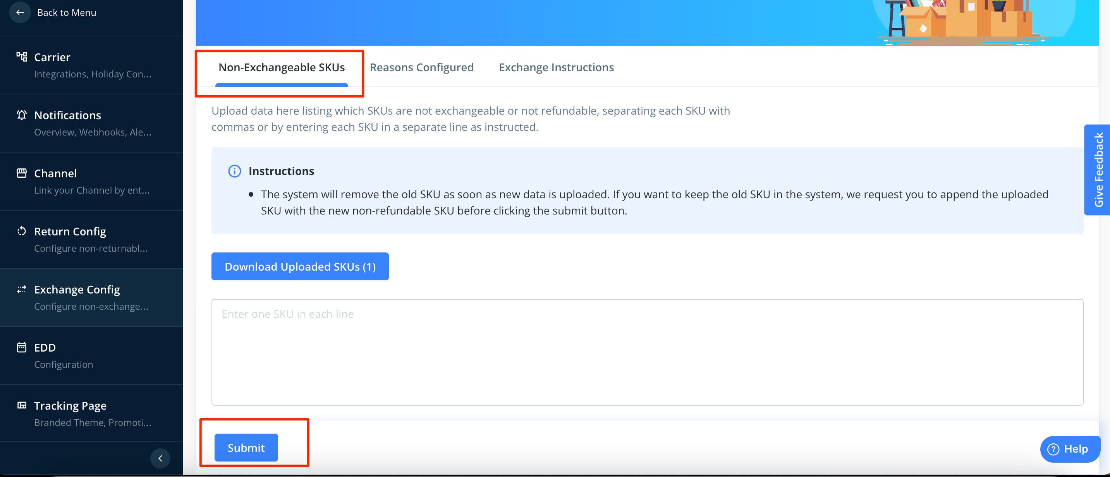This screenshot has width=1110, height=477.
Task: Click Download Uploaded SKUs button
Action: pyautogui.click(x=300, y=267)
